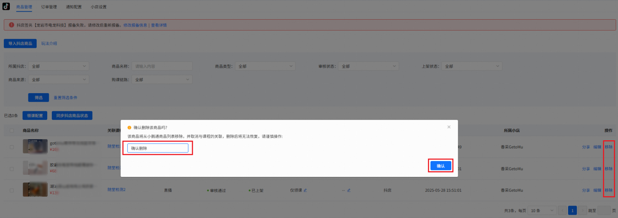Switch to the 订单管理 tab
This screenshot has height=218, width=618.
pos(49,7)
